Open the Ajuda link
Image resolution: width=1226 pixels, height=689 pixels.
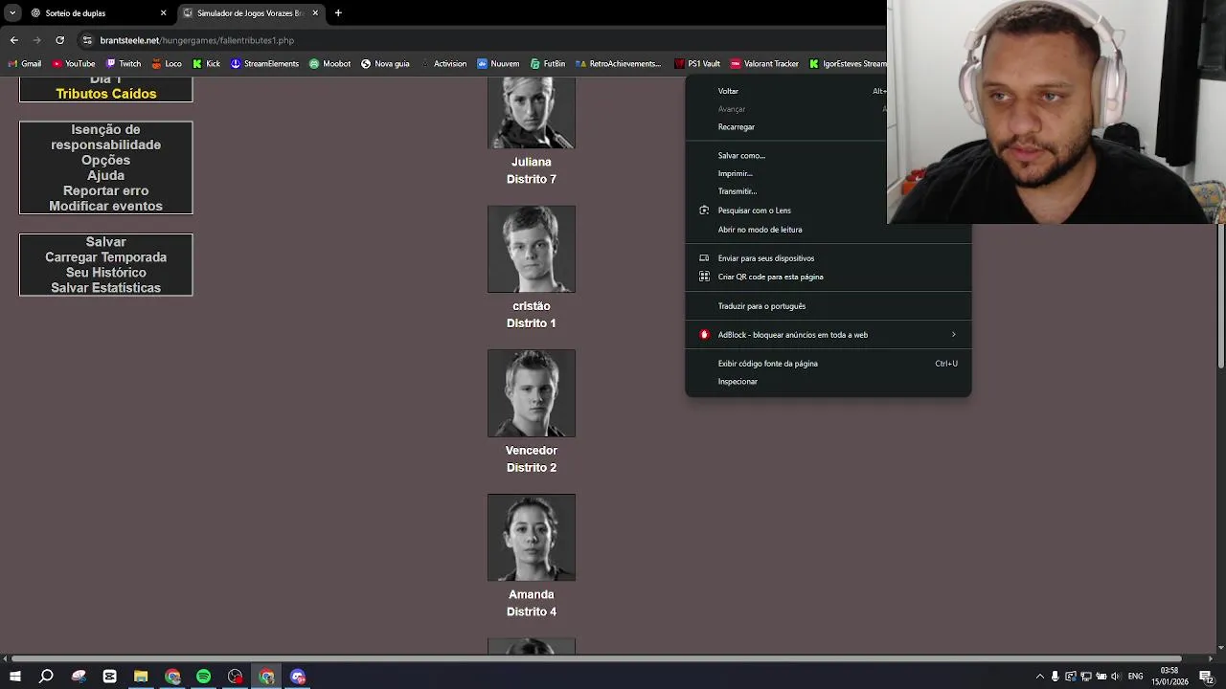coord(105,175)
